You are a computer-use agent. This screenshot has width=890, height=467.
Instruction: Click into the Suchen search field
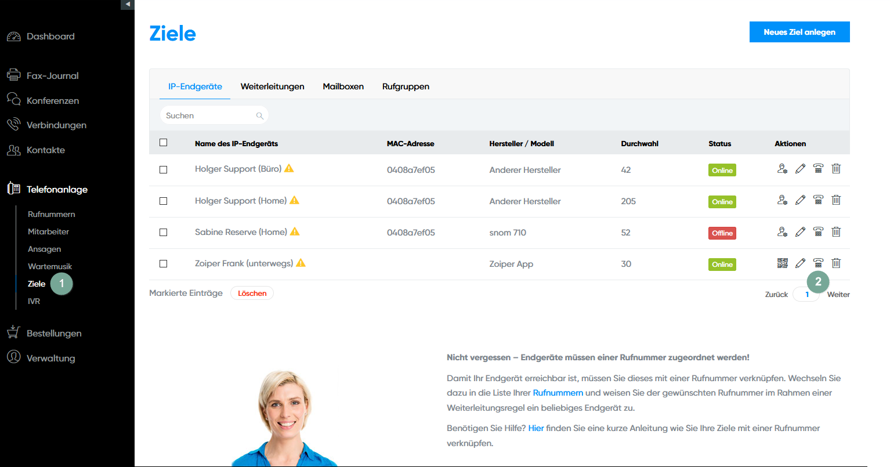(x=209, y=116)
